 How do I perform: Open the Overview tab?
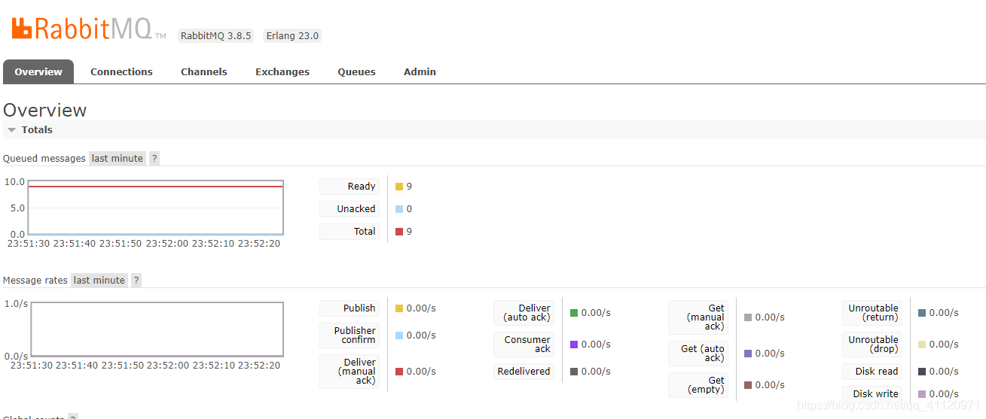coord(38,71)
